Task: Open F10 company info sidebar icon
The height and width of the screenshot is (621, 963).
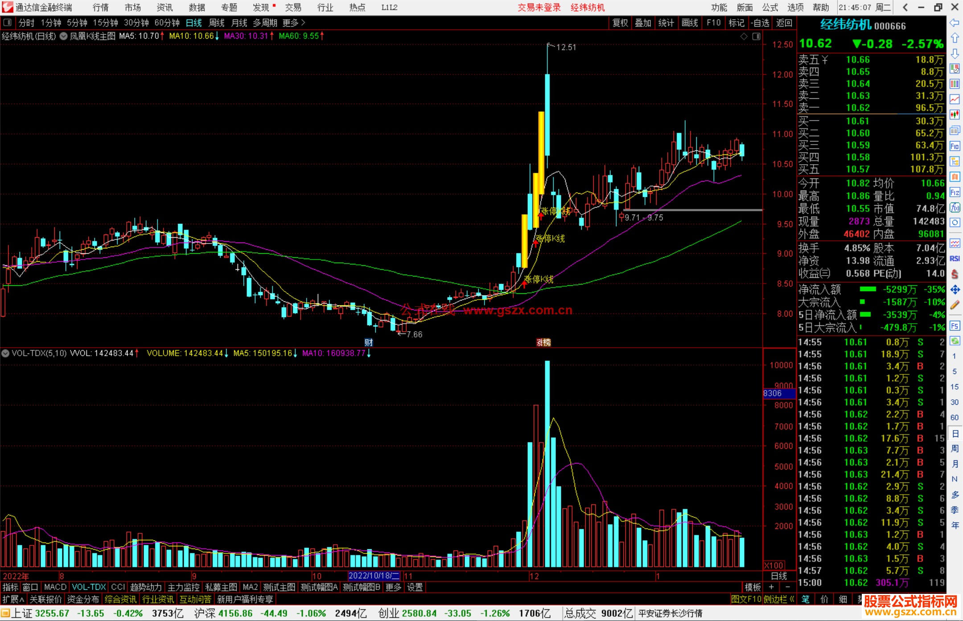Action: [955, 146]
